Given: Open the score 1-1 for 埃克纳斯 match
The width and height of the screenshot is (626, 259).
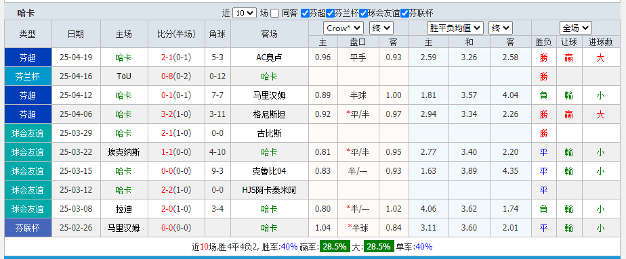Looking at the screenshot, I should click(x=166, y=152).
